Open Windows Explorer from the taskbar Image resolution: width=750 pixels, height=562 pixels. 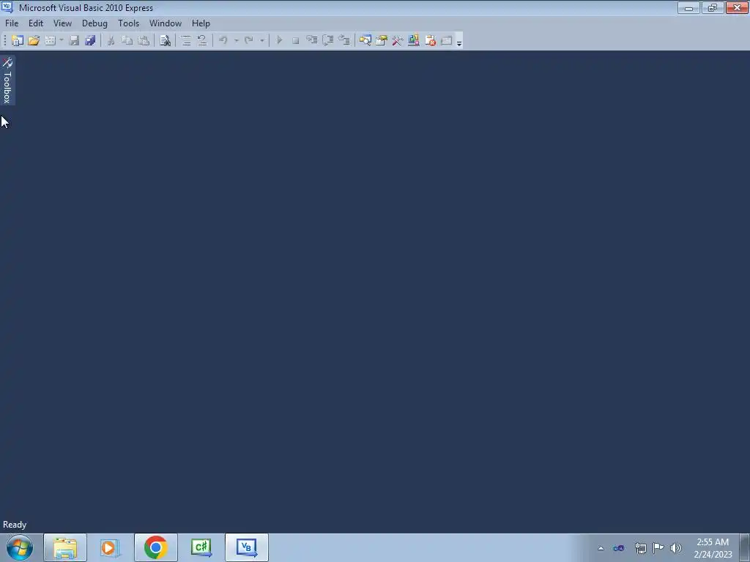[x=65, y=547]
